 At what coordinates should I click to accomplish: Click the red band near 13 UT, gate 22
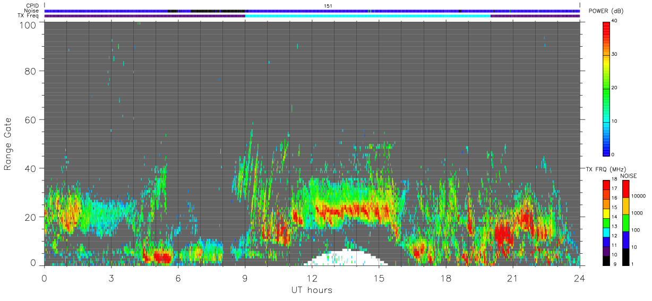344,210
